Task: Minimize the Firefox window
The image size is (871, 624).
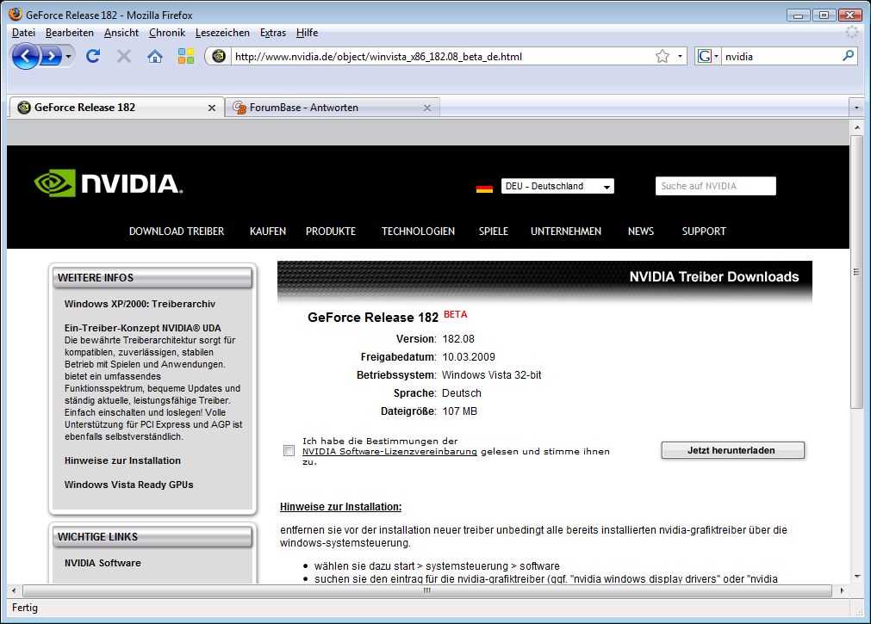Action: [799, 15]
